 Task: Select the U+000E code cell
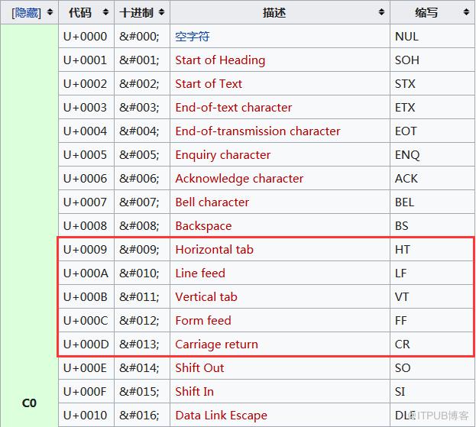[x=86, y=368]
